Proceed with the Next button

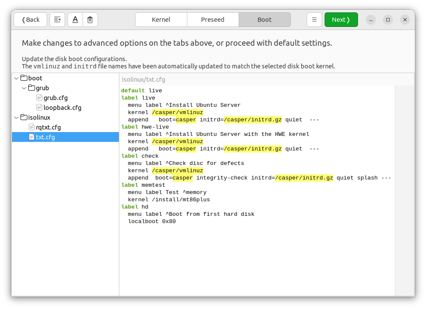(341, 19)
